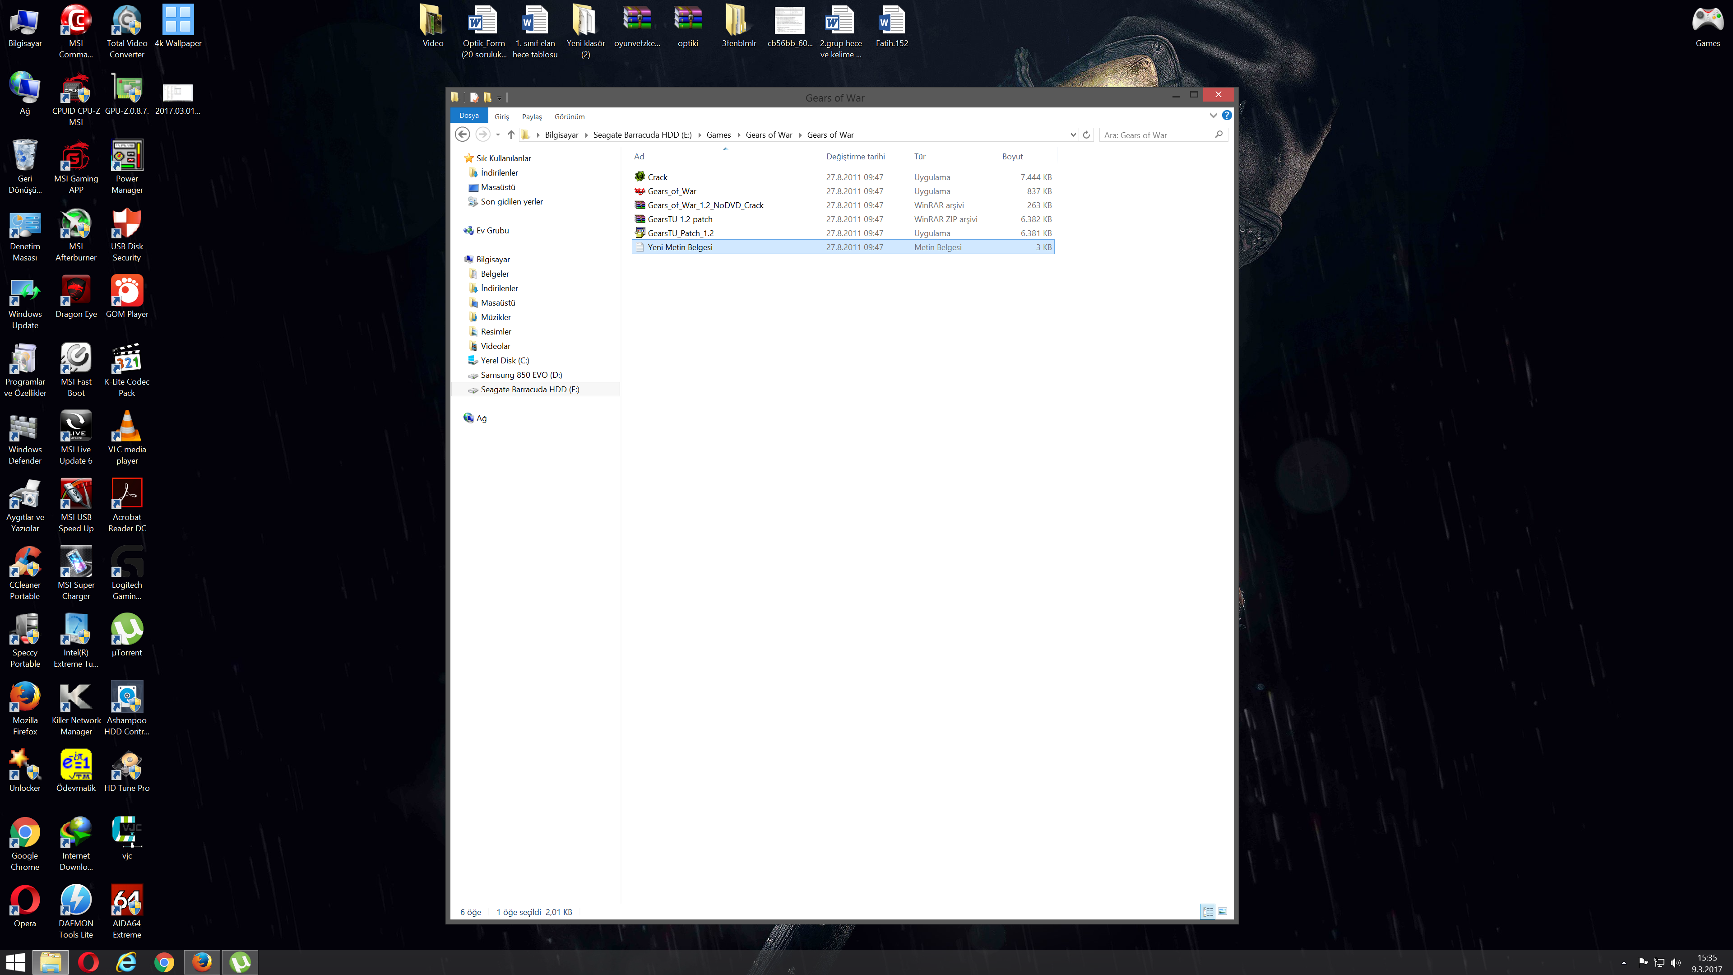Viewport: 1733px width, 975px height.
Task: Select Resimler in navigation pane
Action: click(x=496, y=332)
